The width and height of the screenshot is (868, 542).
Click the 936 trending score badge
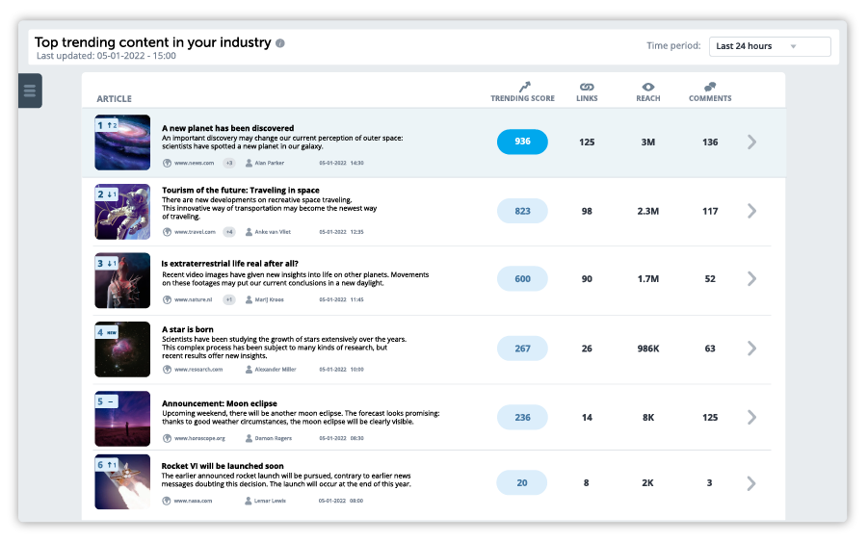pyautogui.click(x=522, y=142)
